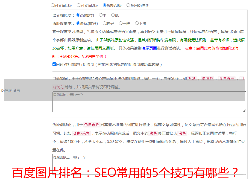Click the red text 注意：启用此功能将增加积分消耗
Viewport: 249px width, 180px height.
pos(211,48)
